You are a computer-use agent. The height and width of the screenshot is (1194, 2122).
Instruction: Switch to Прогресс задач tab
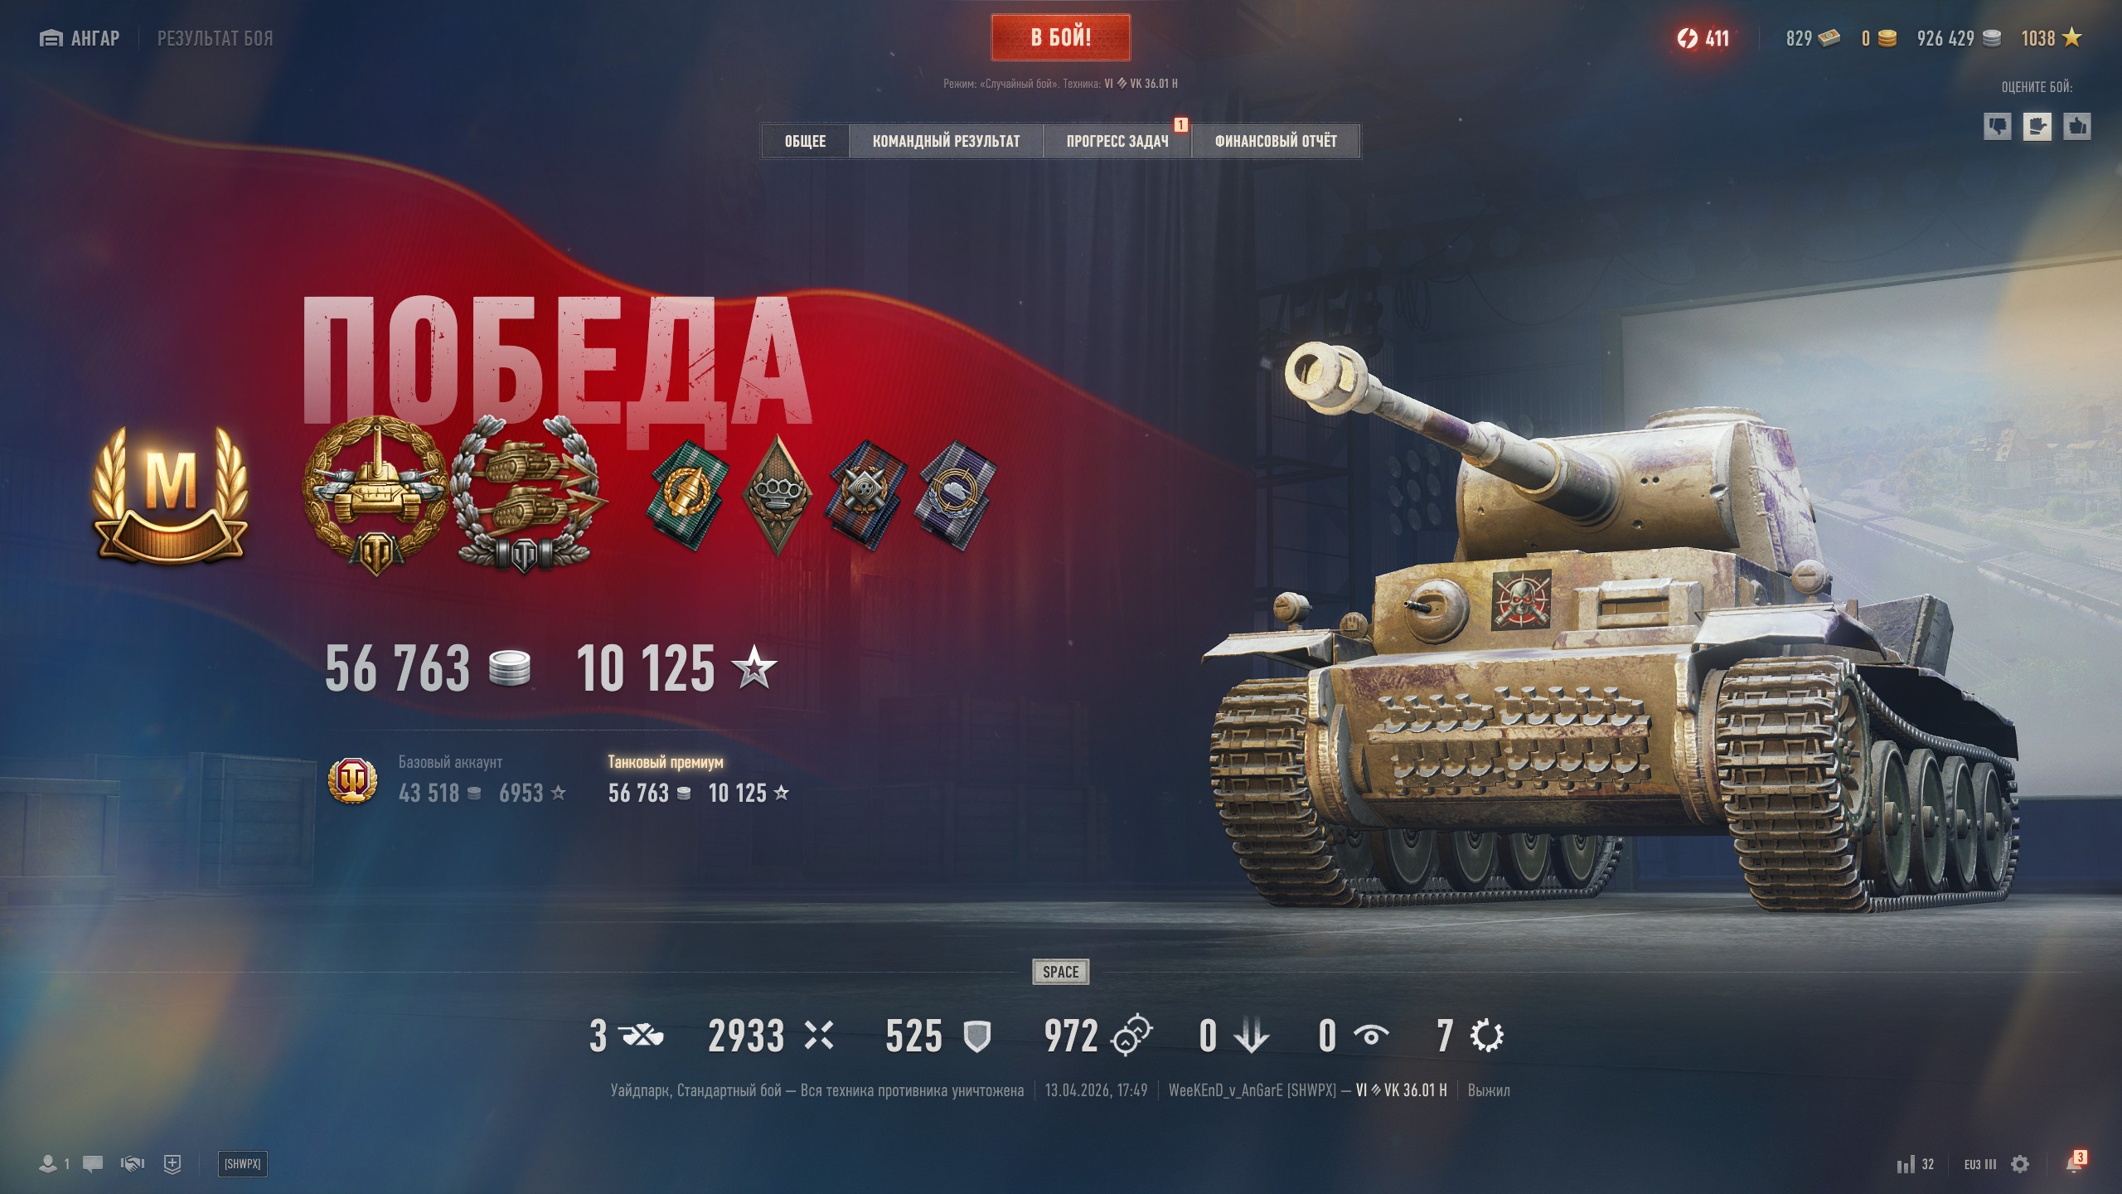point(1117,141)
